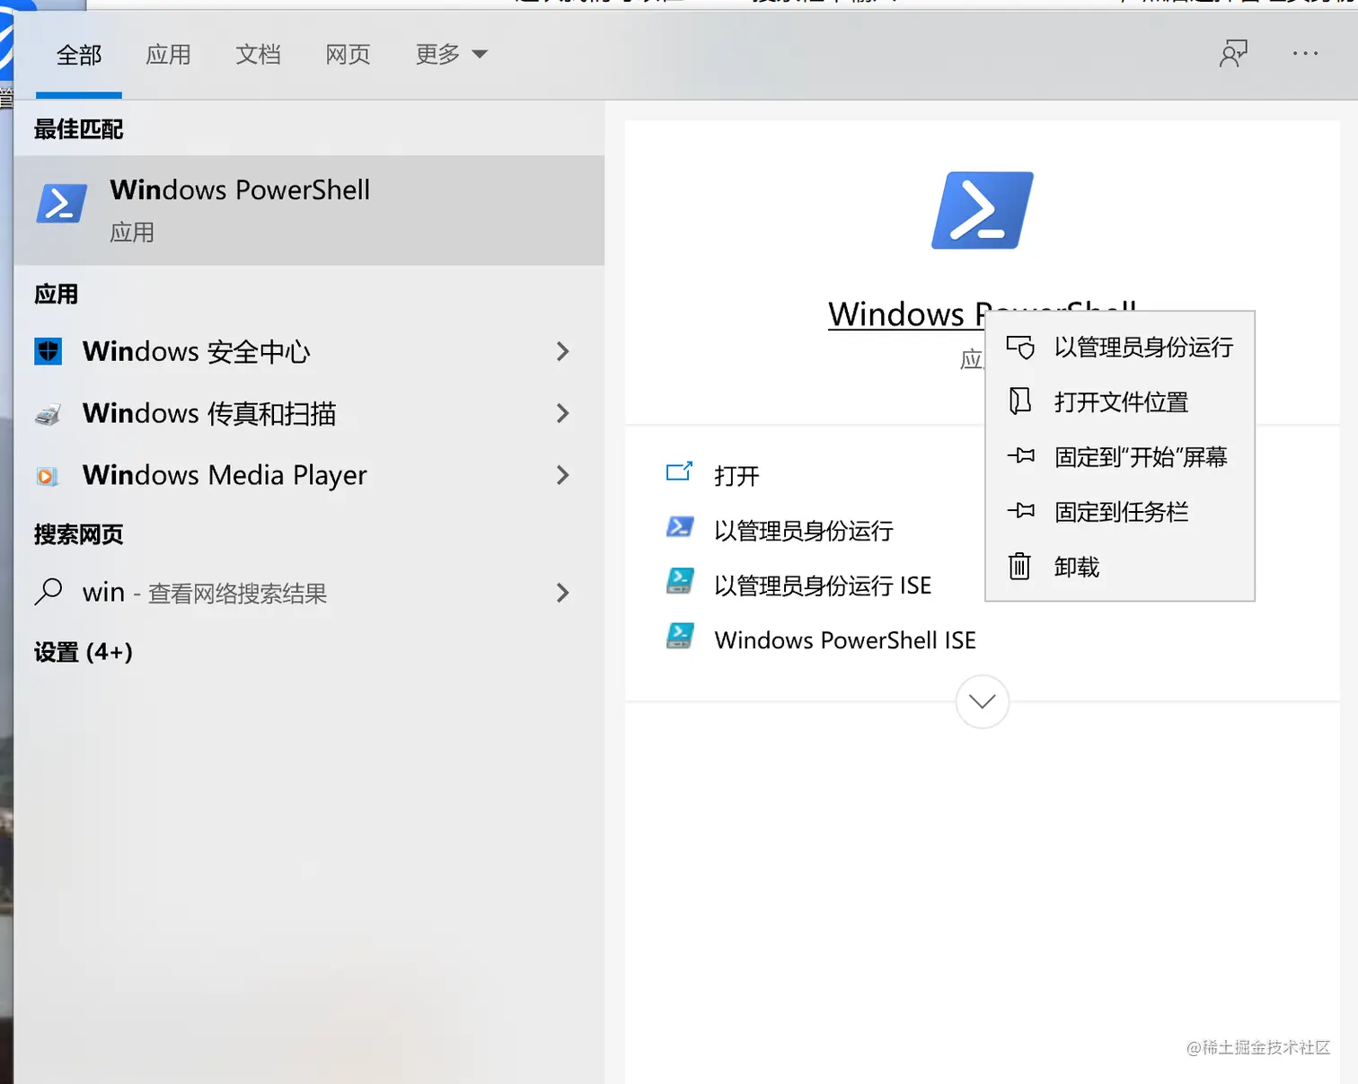Click 以管理员身份运行 in the preview pane list

click(804, 531)
